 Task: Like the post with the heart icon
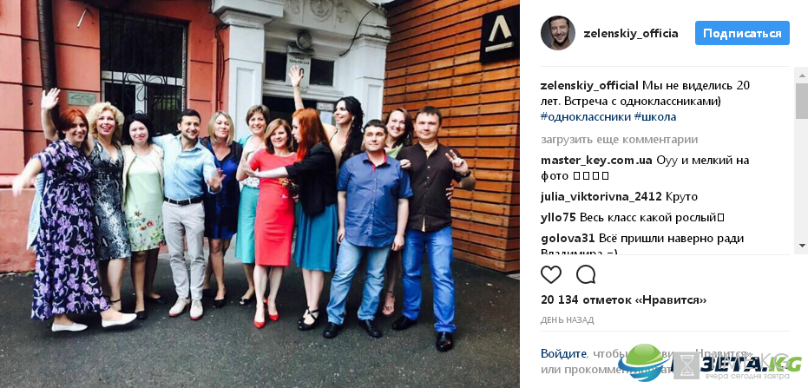pos(550,274)
